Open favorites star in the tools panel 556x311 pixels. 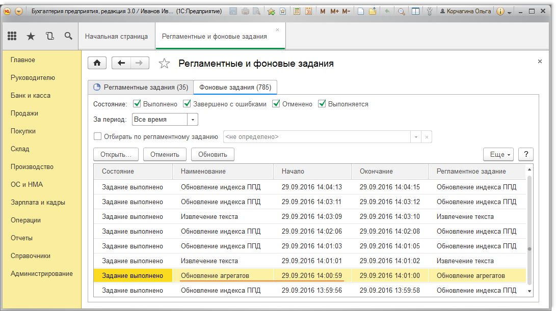(x=31, y=36)
